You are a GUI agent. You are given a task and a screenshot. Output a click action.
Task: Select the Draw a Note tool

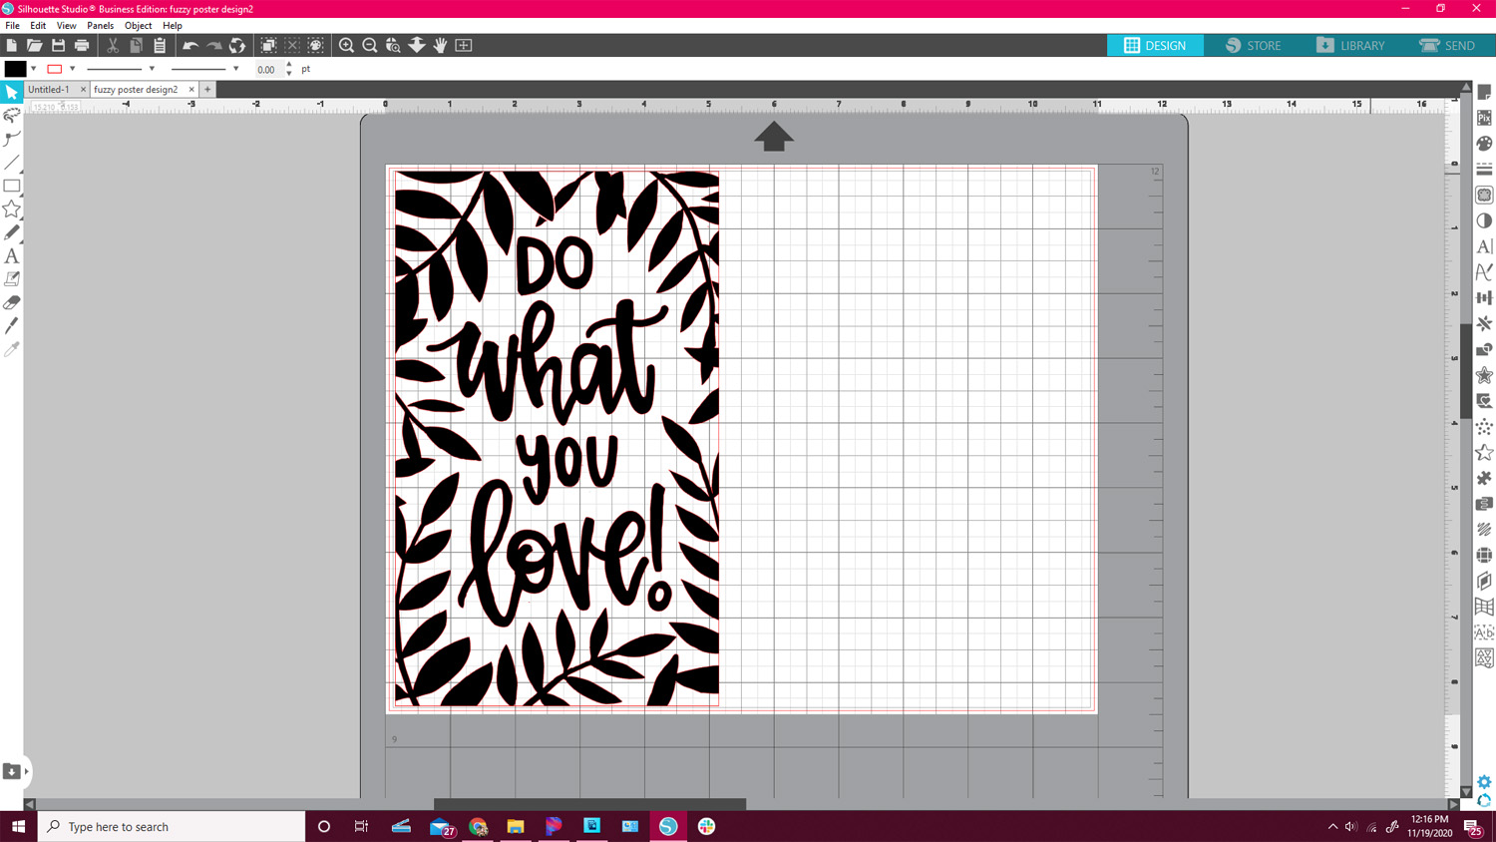(12, 279)
